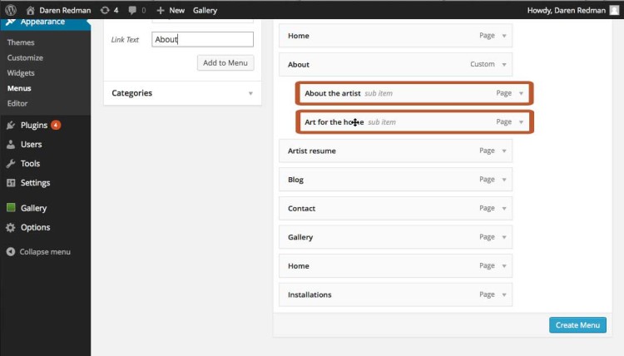This screenshot has height=356, width=624.
Task: Select the Art for the home item label
Action: tap(334, 122)
